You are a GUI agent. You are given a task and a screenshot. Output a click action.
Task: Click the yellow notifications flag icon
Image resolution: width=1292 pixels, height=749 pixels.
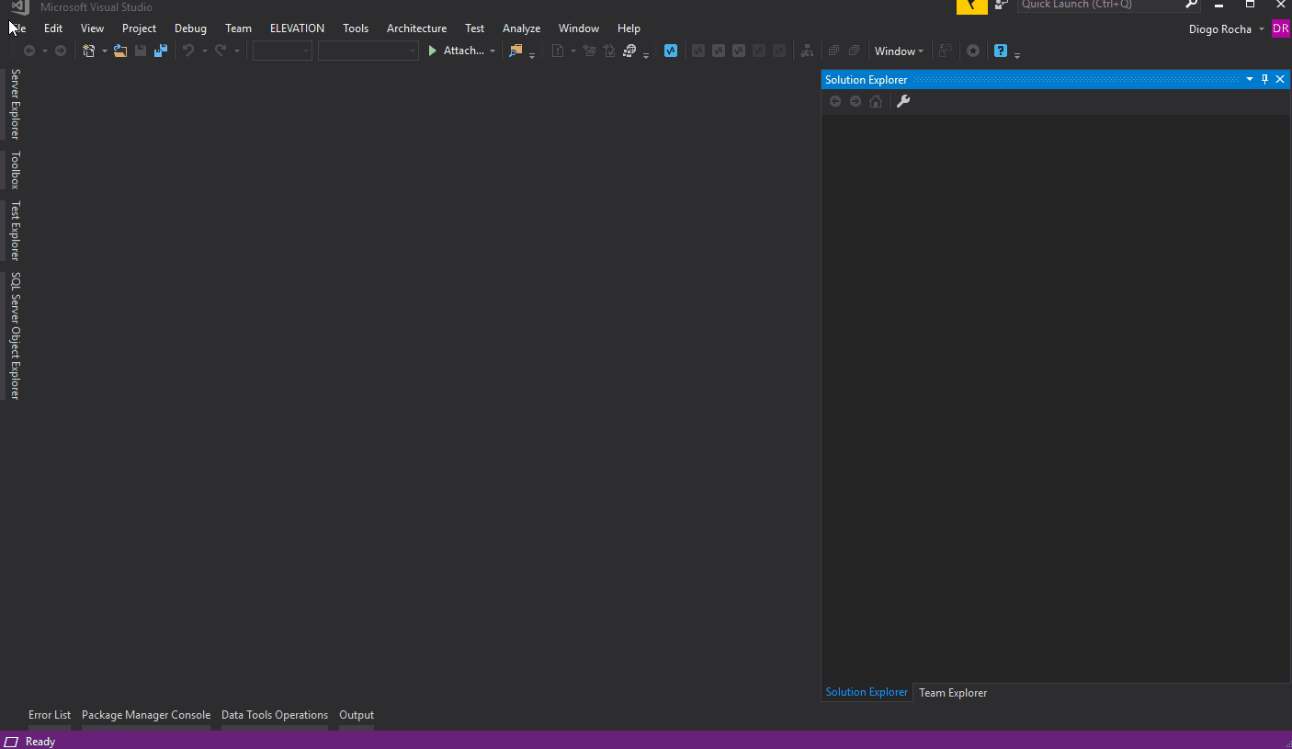pyautogui.click(x=972, y=6)
